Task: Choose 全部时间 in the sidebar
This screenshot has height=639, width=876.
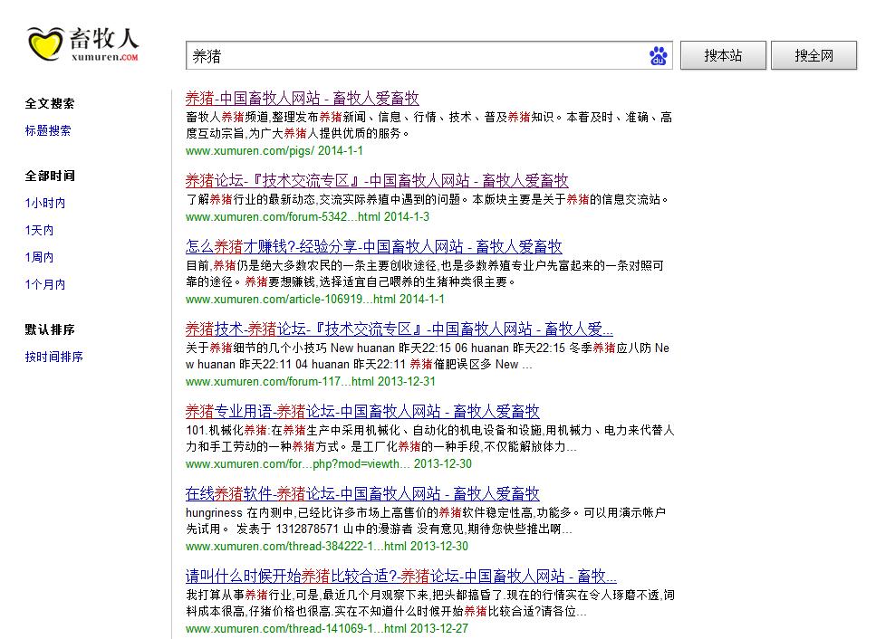Action: click(50, 176)
